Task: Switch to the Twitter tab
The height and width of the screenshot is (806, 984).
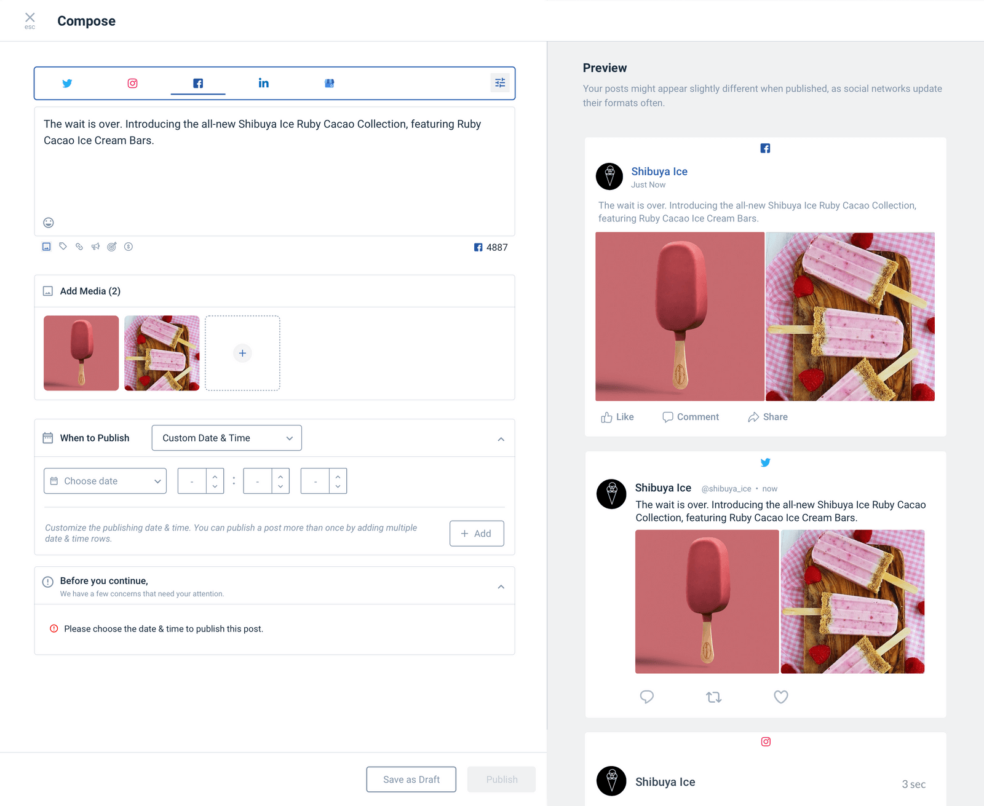Action: pos(67,83)
